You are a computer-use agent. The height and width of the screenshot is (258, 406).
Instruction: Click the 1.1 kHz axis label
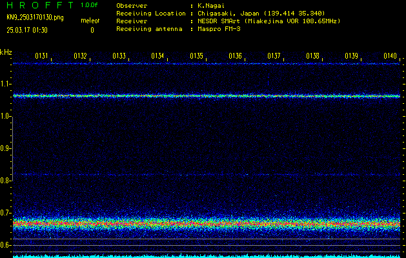[x=5, y=84]
